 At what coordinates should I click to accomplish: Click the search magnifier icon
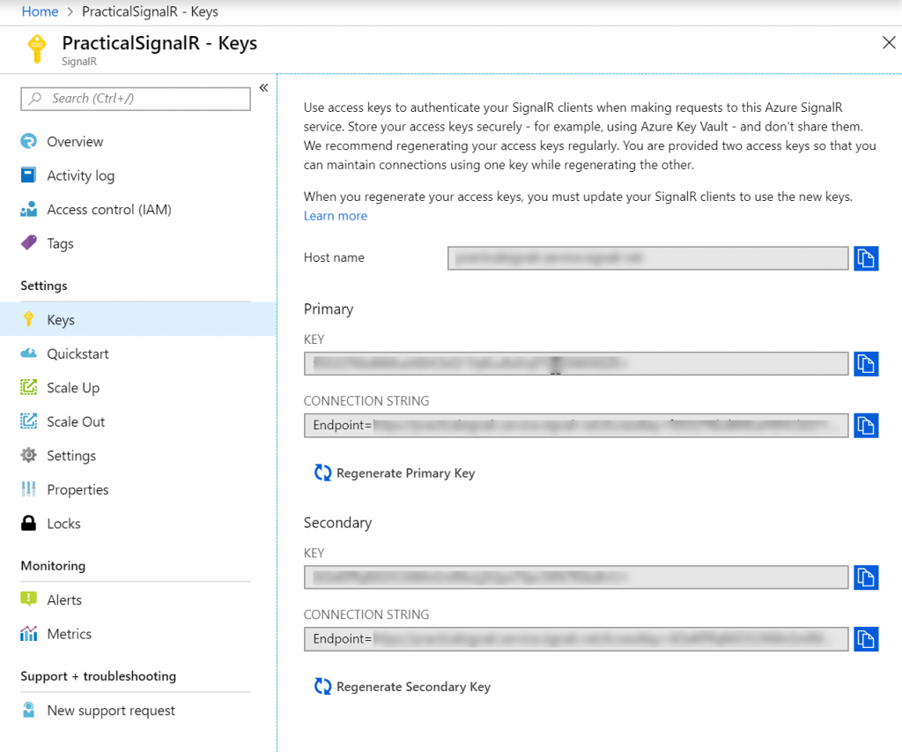[x=35, y=99]
